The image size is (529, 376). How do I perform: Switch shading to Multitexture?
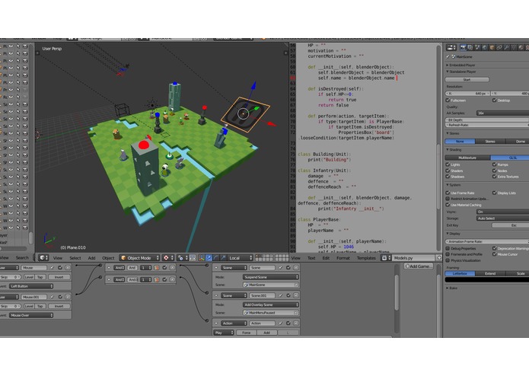click(x=467, y=158)
